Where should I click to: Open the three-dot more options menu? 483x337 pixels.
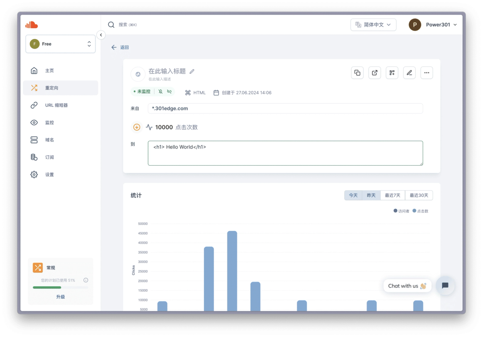(427, 73)
